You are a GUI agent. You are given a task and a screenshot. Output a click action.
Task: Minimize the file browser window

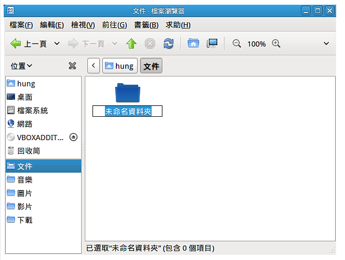point(306,10)
